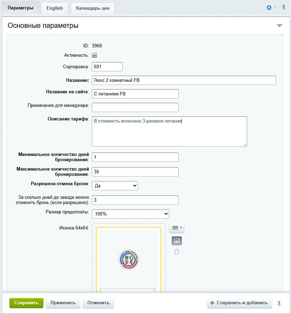
Task: Click the image picker icon
Action: pos(177,241)
